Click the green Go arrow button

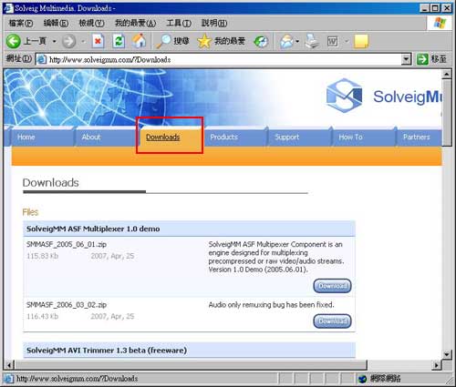pyautogui.click(x=422, y=59)
